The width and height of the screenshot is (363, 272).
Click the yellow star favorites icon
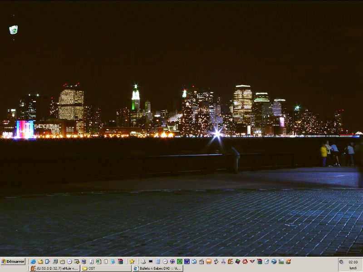(x=132, y=262)
